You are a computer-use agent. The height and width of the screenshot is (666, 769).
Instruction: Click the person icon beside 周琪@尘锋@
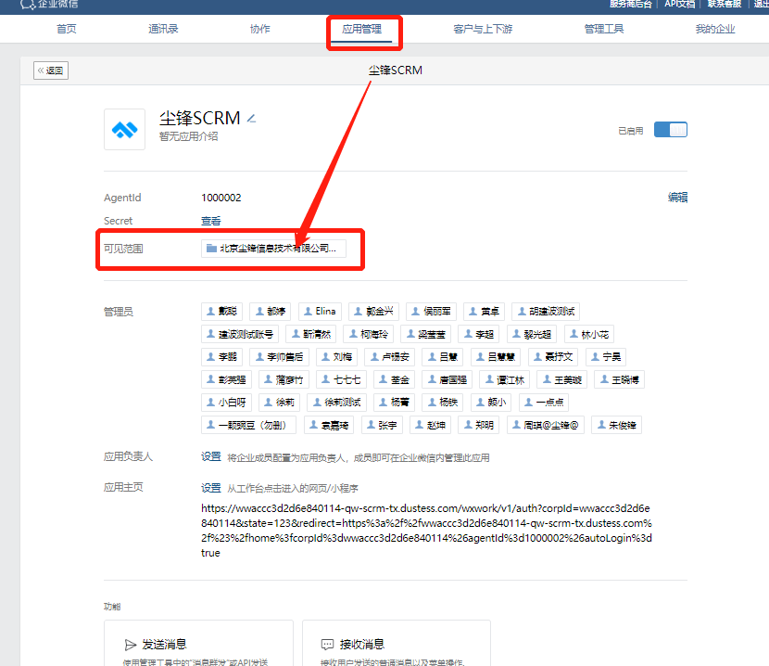(x=516, y=425)
